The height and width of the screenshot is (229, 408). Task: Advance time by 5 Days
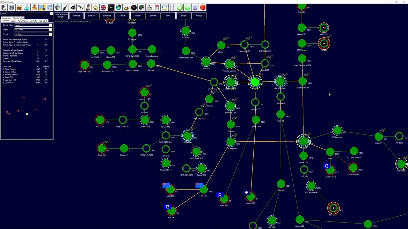pyautogui.click(x=183, y=16)
